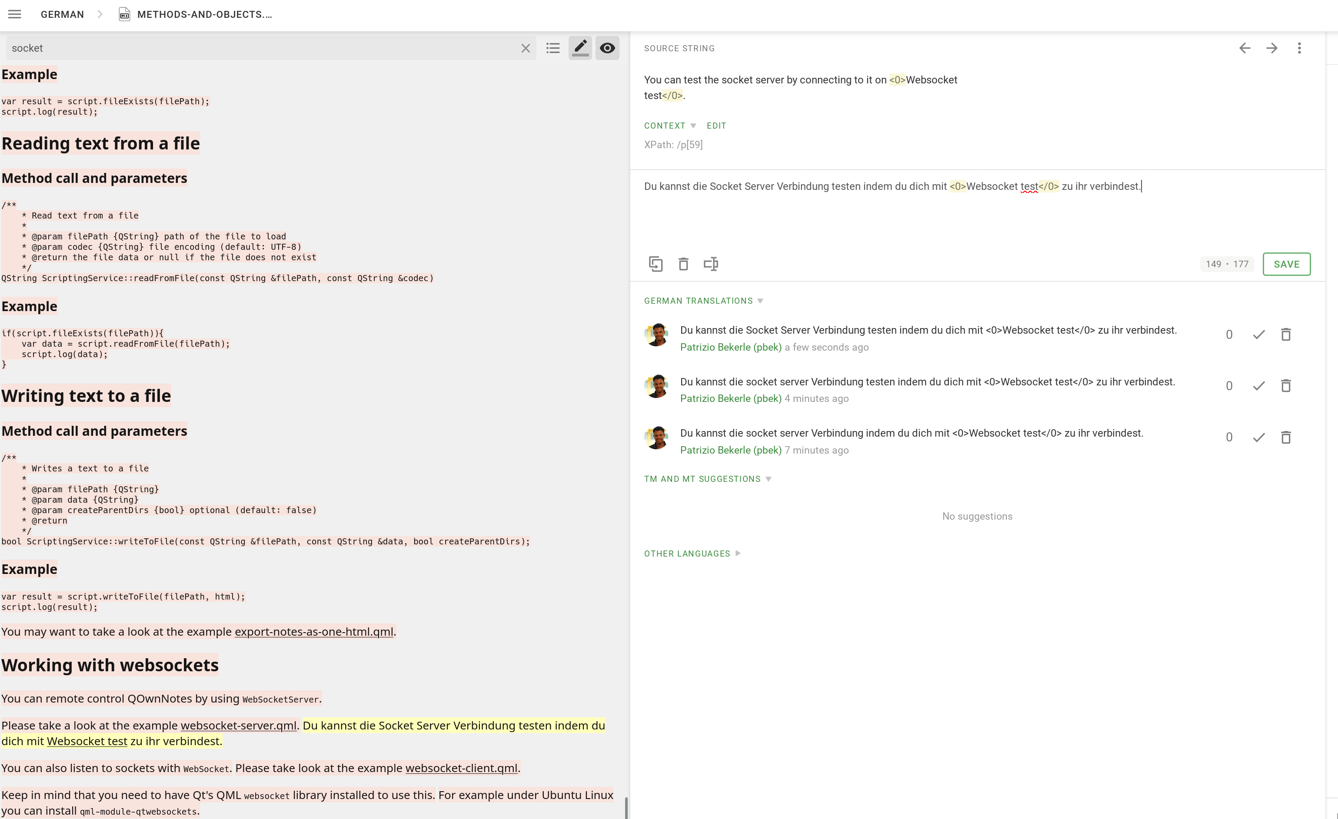
Task: Select the newest German translation text
Action: 929,331
